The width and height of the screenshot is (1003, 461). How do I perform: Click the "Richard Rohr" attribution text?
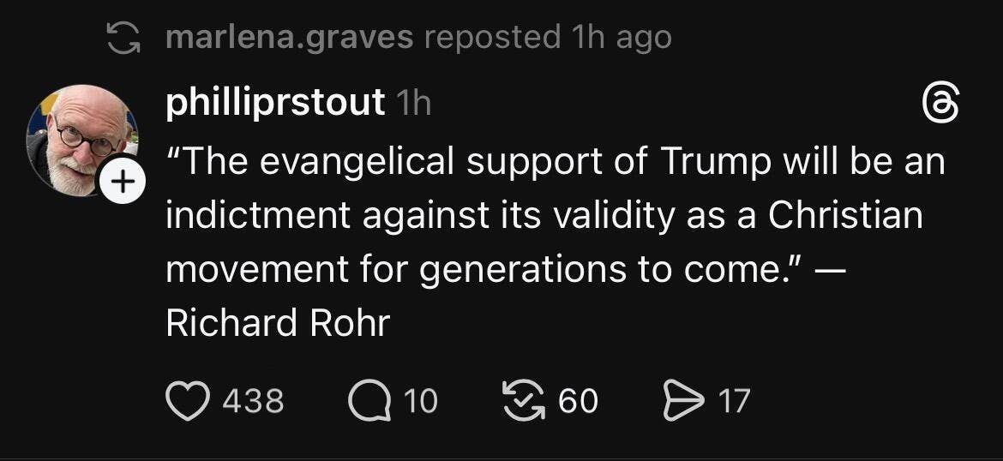pos(277,323)
